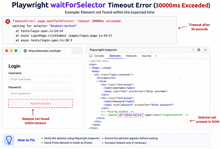Select the label Username element row

[119, 88]
